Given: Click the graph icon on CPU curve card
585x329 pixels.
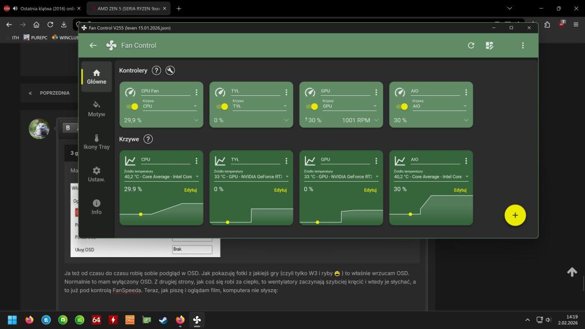Looking at the screenshot, I should click(x=130, y=161).
